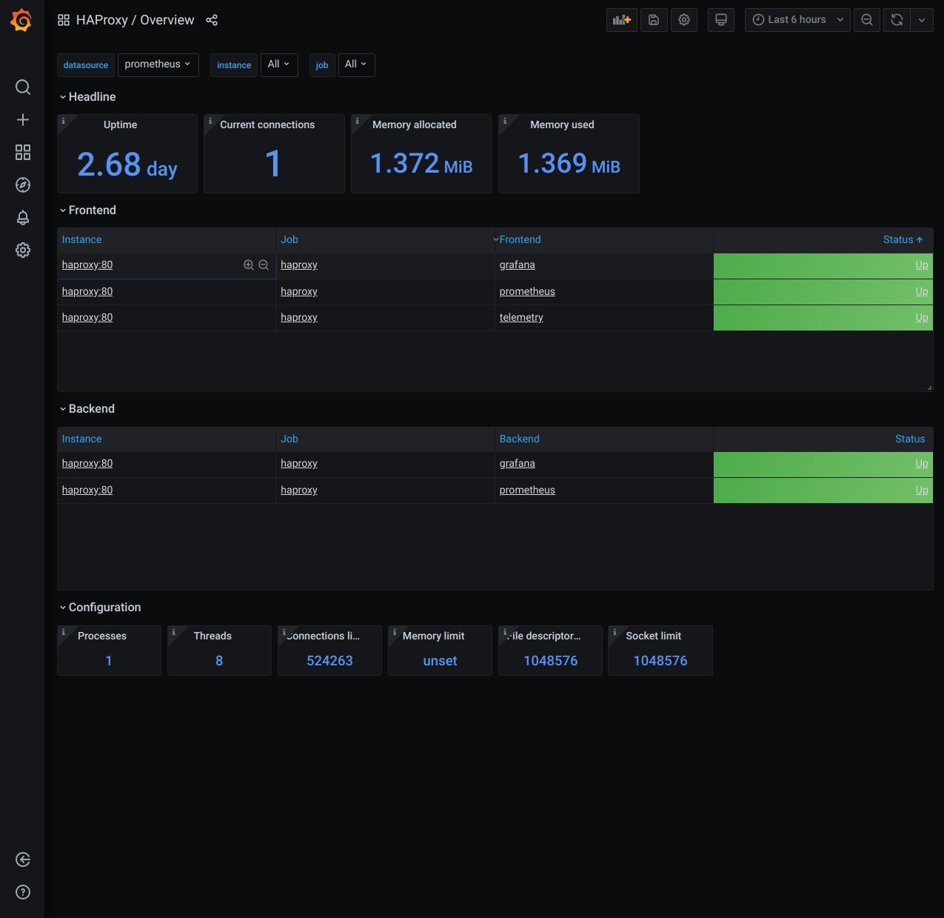Open the Help question mark icon

[23, 892]
